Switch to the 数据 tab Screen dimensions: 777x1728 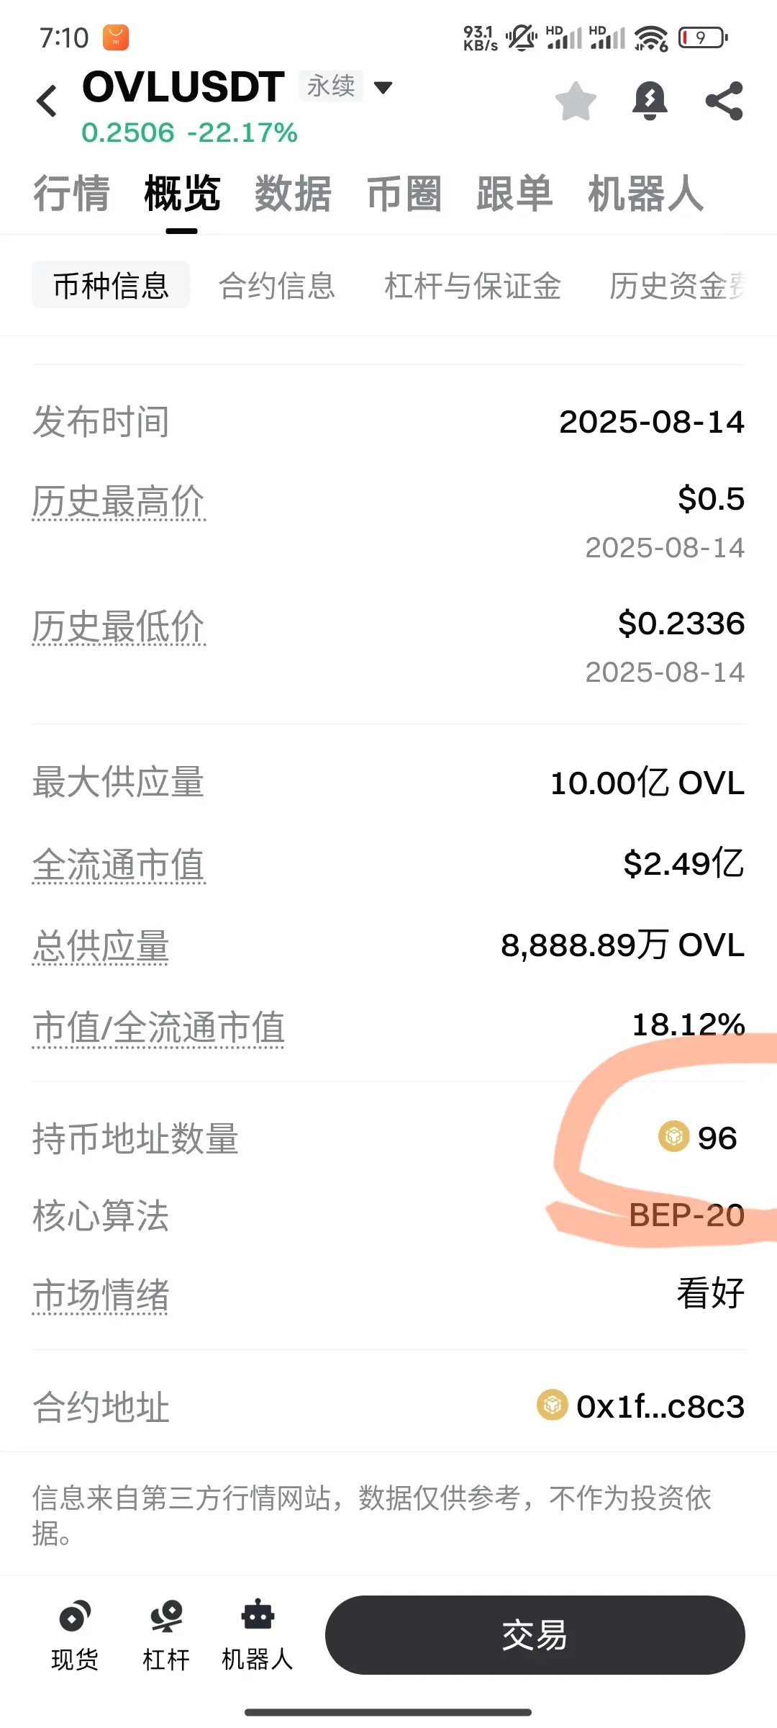click(293, 193)
